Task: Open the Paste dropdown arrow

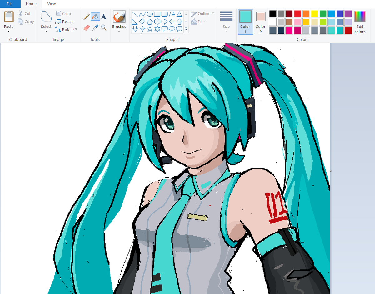Action: [x=9, y=32]
